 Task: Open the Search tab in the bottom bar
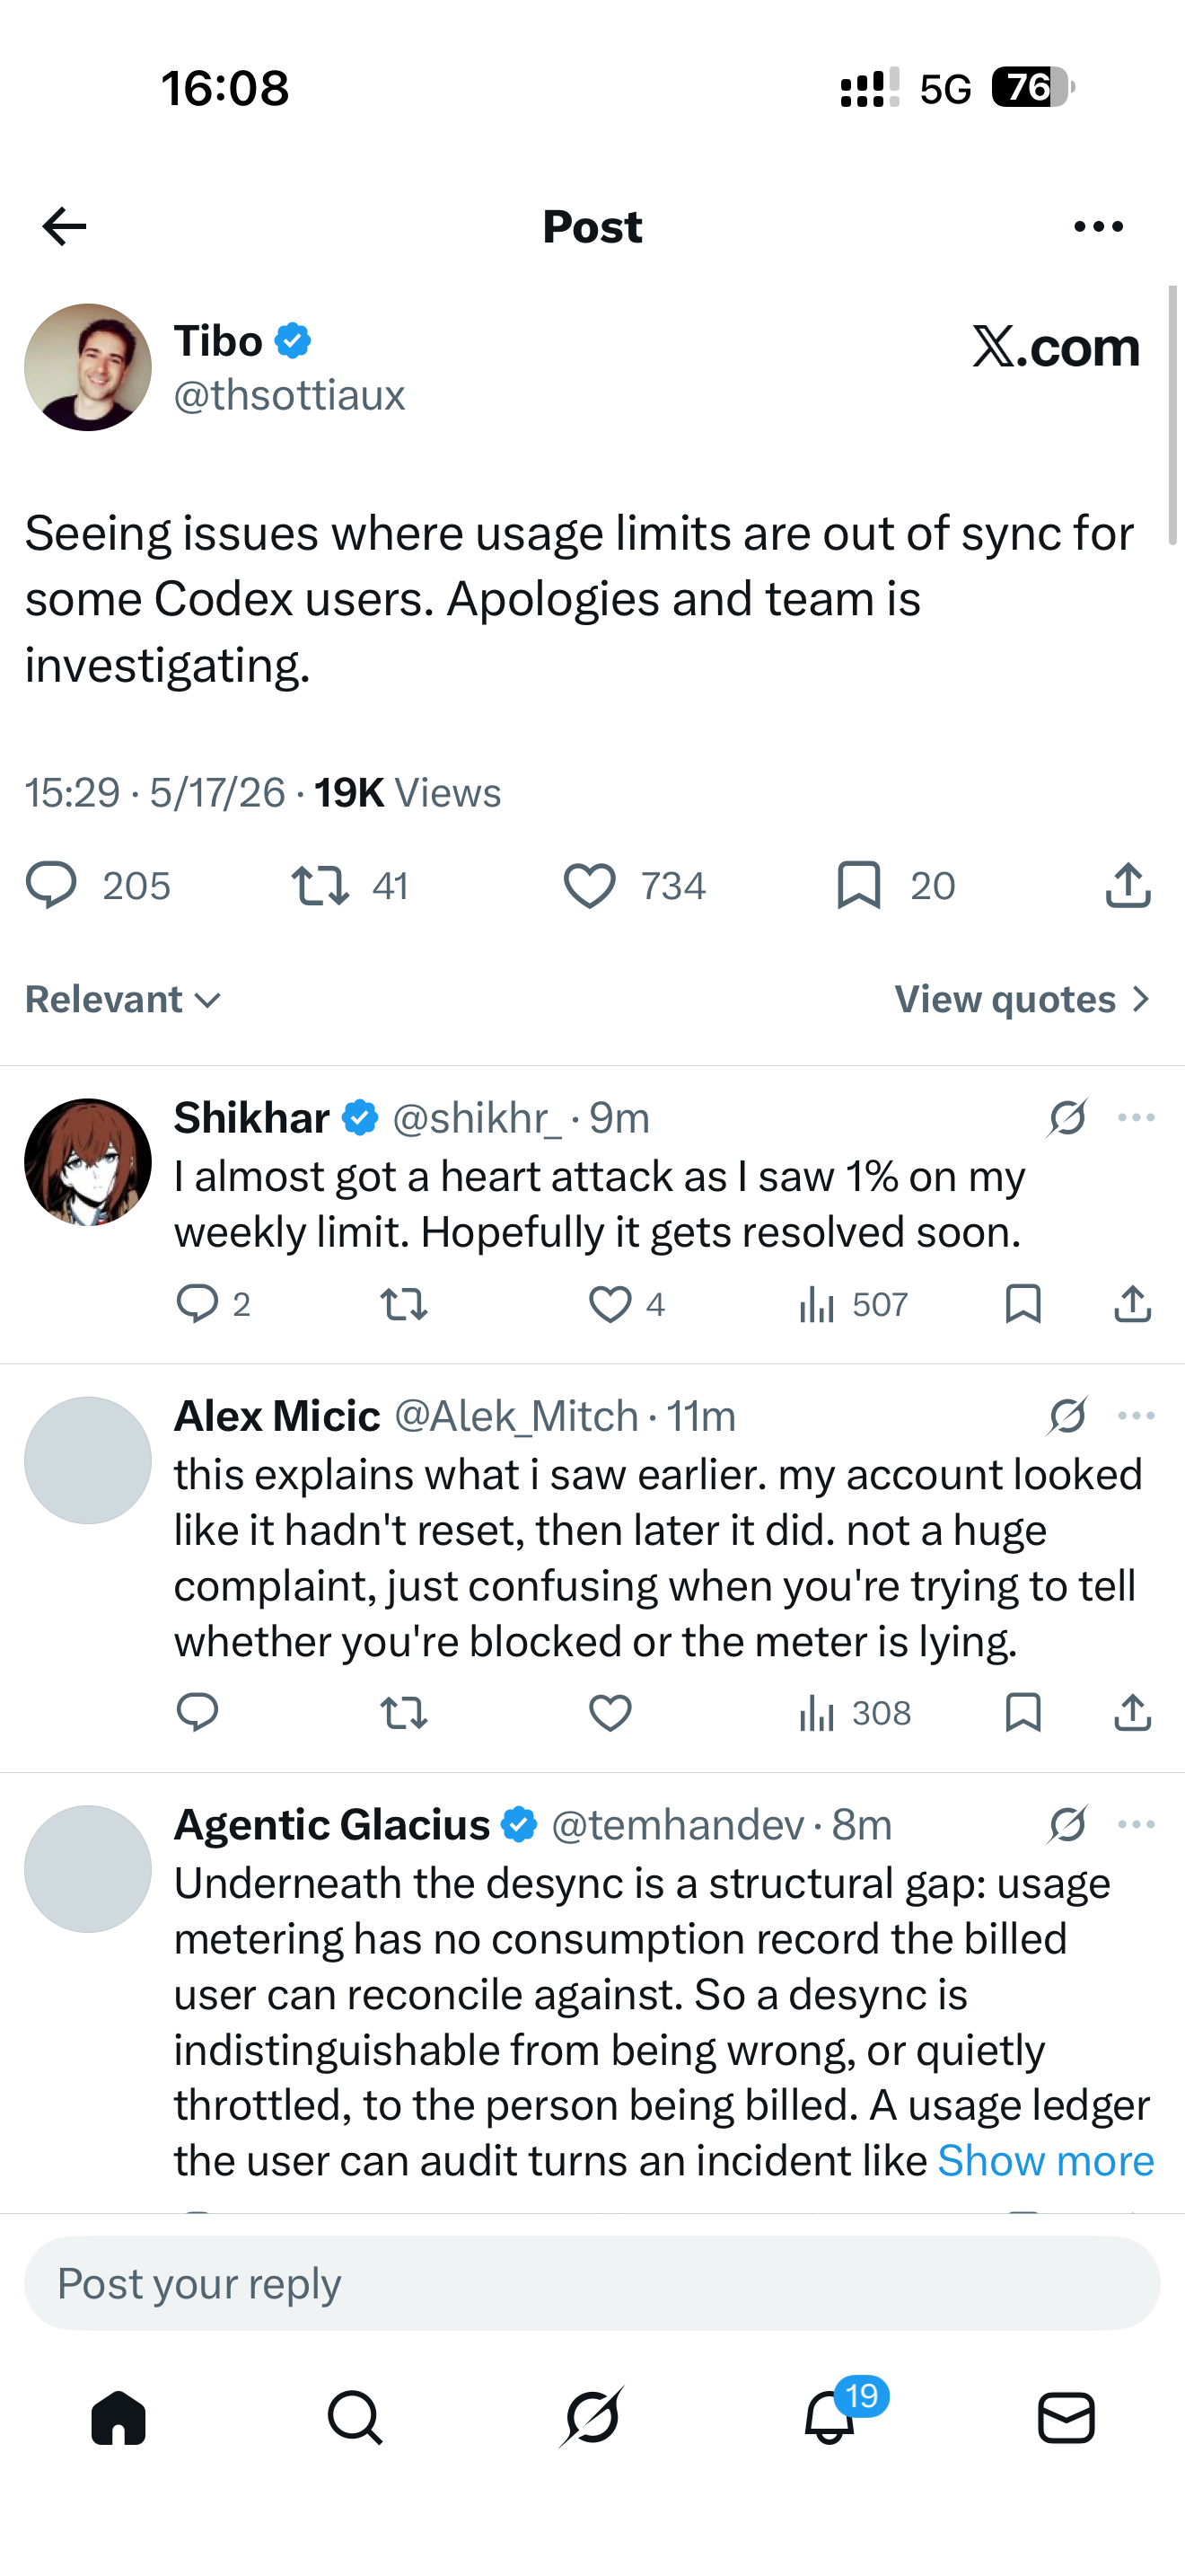click(x=355, y=2418)
